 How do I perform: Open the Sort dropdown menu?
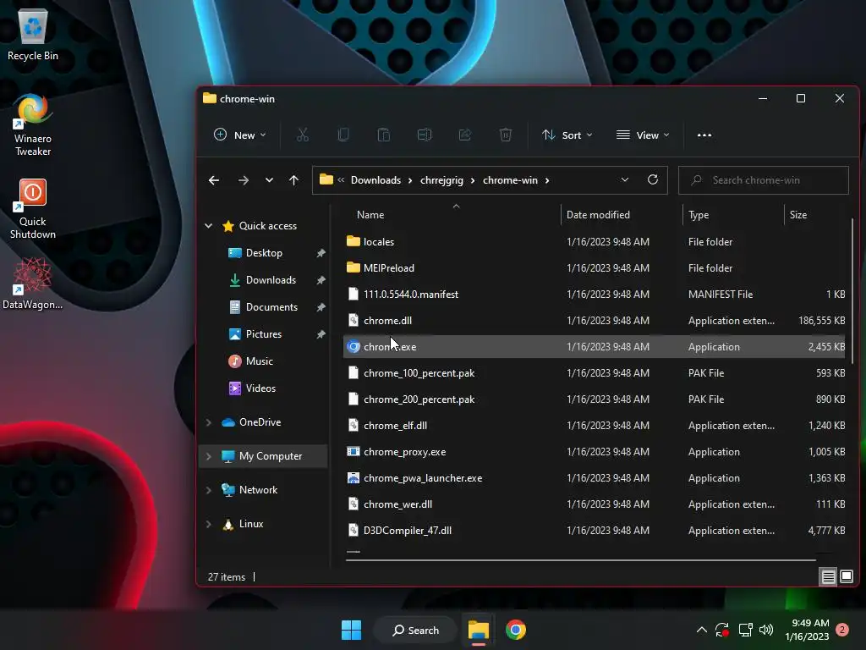tap(567, 135)
